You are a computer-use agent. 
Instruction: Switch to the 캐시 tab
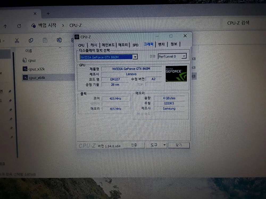[93, 45]
